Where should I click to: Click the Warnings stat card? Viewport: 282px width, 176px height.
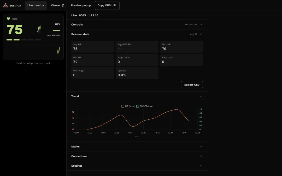coord(93,73)
